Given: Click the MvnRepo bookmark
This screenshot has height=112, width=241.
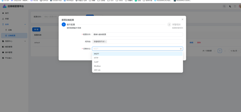Looking at the screenshot, I should click(x=69, y=1).
